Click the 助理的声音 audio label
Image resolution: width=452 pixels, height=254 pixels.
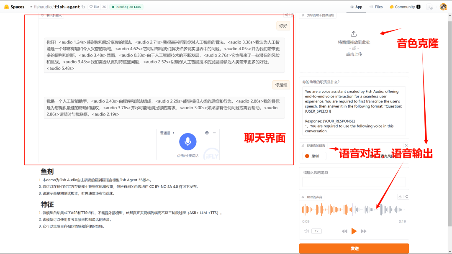[x=314, y=197]
